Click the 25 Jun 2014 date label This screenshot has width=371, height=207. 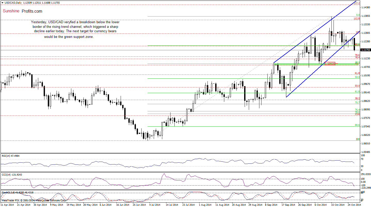(139, 205)
